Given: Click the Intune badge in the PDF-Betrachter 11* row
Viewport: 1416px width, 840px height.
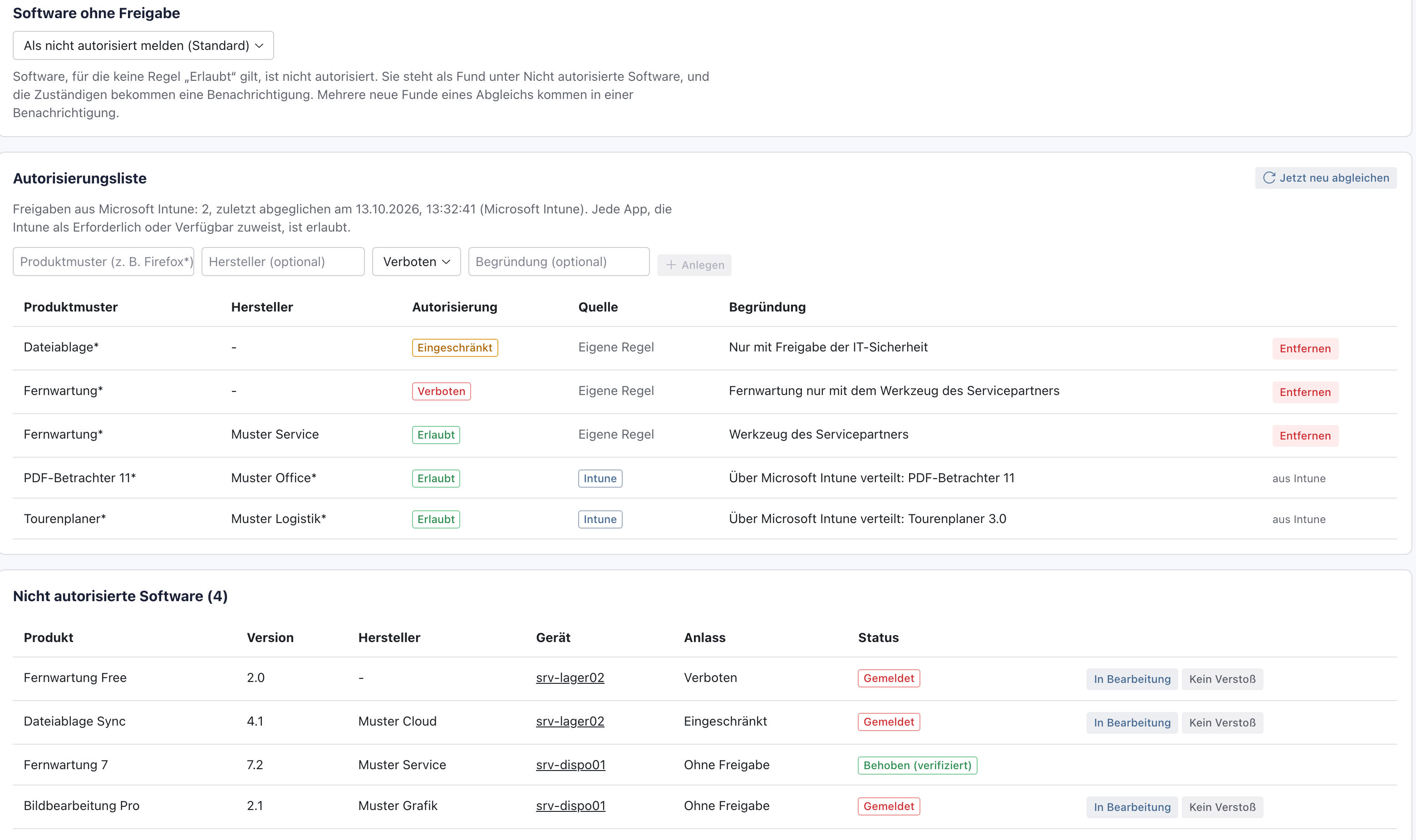Looking at the screenshot, I should pos(600,478).
